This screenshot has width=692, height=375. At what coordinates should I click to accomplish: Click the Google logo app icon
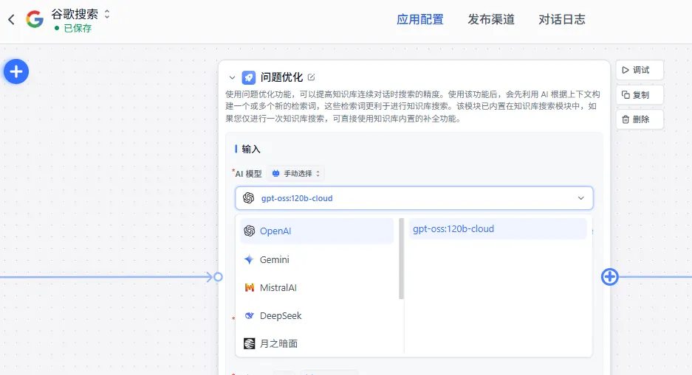(x=35, y=19)
